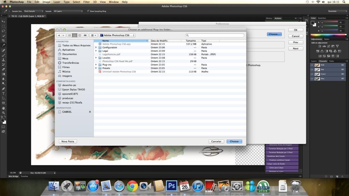Switch file dialog to column view
Image resolution: width=349 pixels, height=196 pixels.
pyautogui.click(x=80, y=35)
